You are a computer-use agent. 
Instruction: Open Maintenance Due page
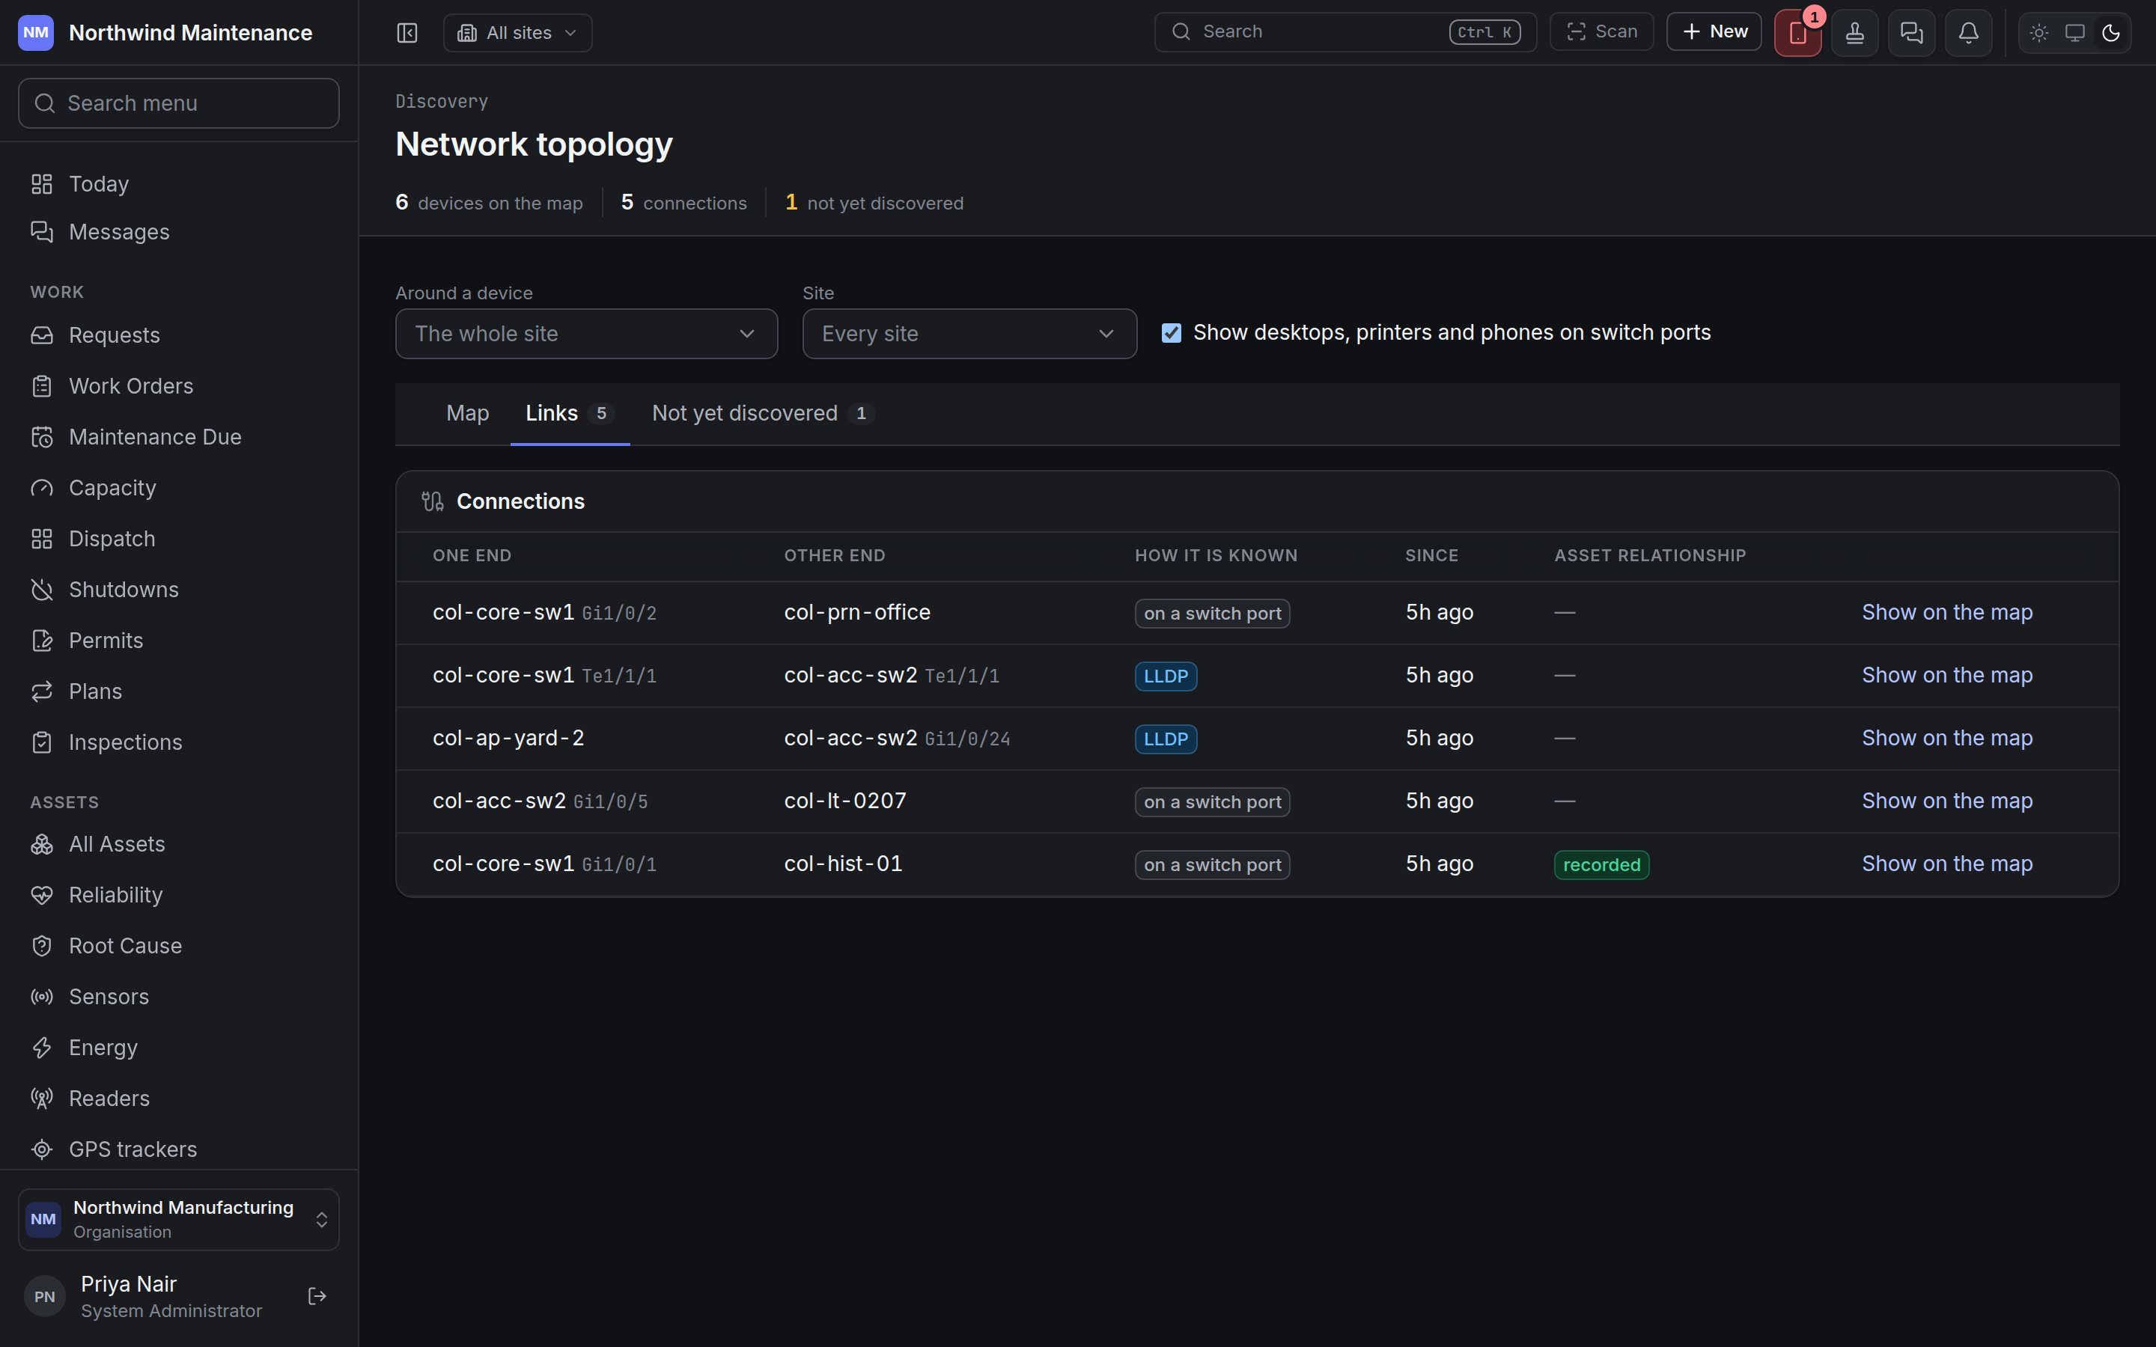178,436
